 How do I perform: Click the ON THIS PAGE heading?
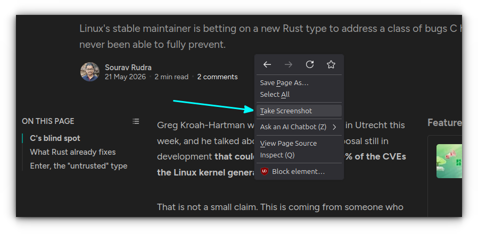48,121
